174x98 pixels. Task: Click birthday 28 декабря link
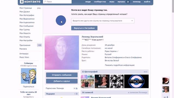[110, 45]
